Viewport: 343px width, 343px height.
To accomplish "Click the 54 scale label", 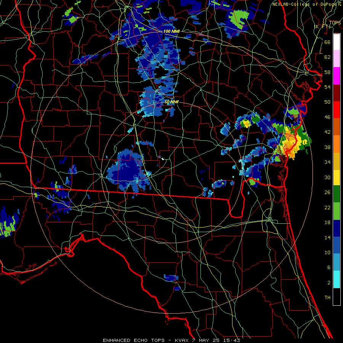I will point(327,87).
